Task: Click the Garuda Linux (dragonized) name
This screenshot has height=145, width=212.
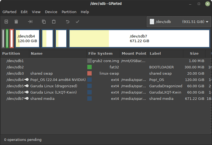Action: 54,86
